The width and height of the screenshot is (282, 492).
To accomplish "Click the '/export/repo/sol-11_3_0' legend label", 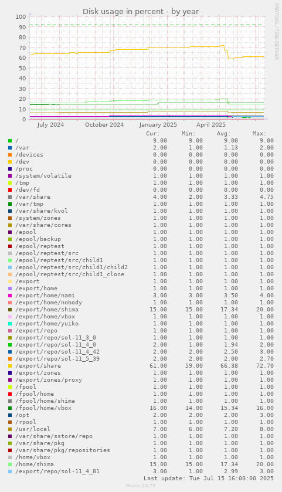I will [x=56, y=338].
